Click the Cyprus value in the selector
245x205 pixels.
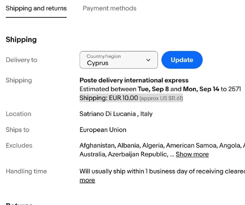98,63
